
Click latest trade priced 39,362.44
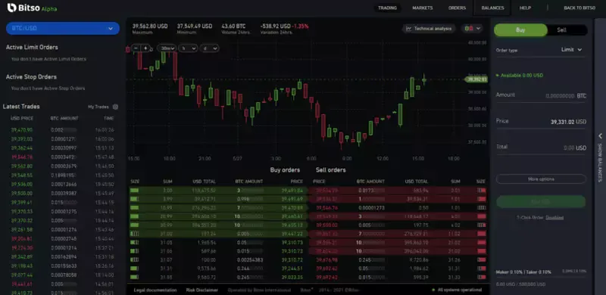[x=62, y=148]
